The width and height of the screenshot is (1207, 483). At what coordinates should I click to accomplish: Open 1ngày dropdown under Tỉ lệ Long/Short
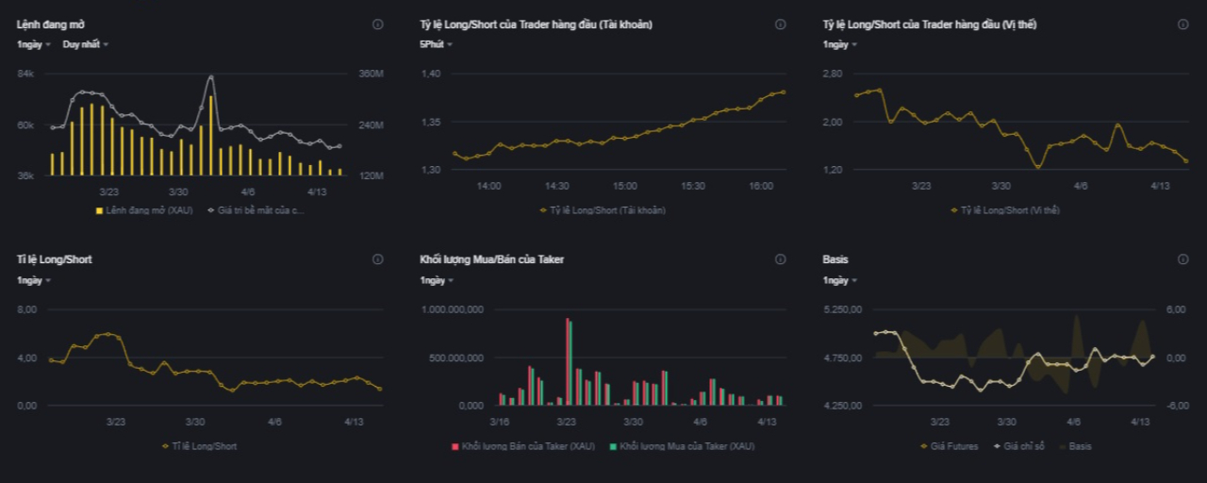point(33,280)
